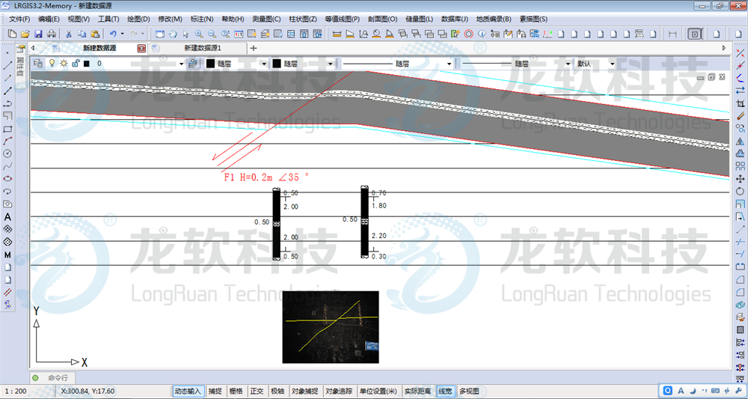Click the embedded mine photo thumbnail
Screen dimensions: 748x399
330,326
